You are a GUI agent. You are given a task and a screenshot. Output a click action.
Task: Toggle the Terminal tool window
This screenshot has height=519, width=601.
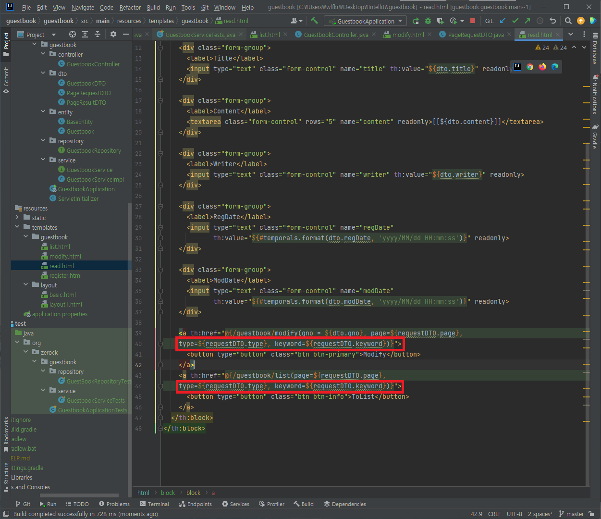point(154,504)
